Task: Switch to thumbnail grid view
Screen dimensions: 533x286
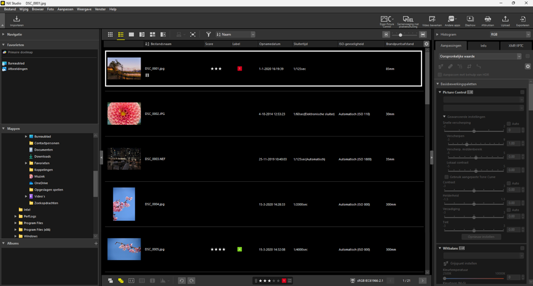Action: pyautogui.click(x=110, y=35)
